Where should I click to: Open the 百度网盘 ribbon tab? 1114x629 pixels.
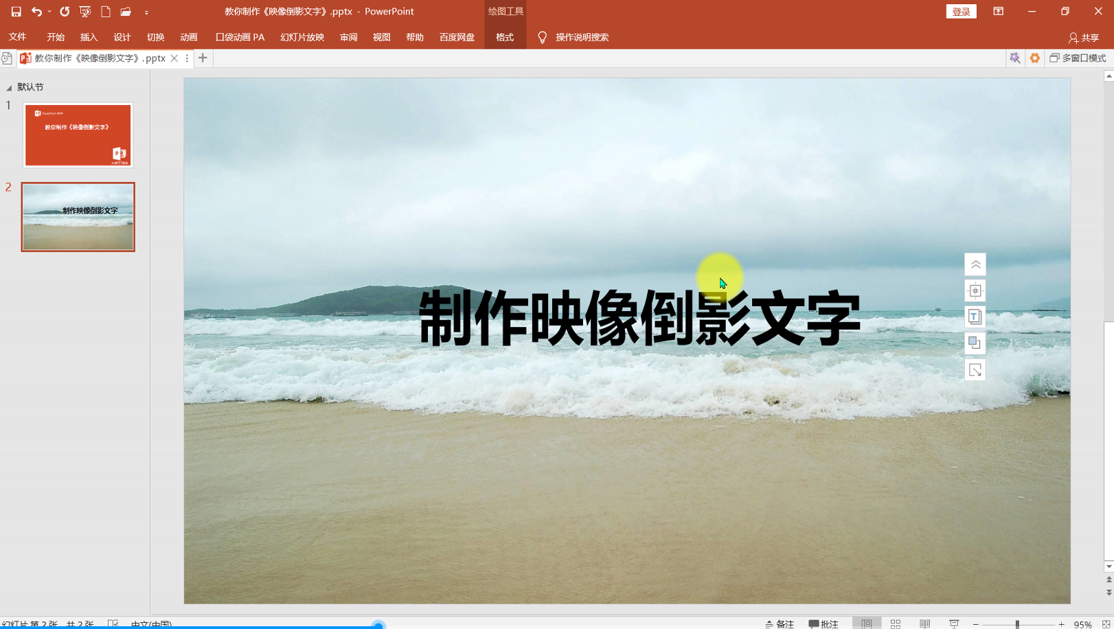pyautogui.click(x=457, y=37)
